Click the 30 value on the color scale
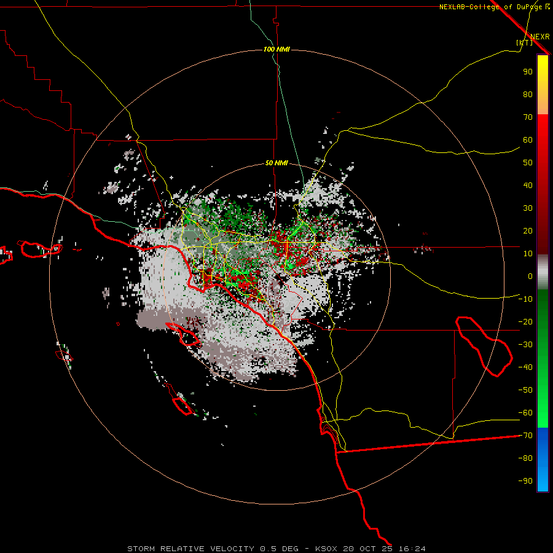Viewport: 553px width, 553px height. [x=528, y=208]
